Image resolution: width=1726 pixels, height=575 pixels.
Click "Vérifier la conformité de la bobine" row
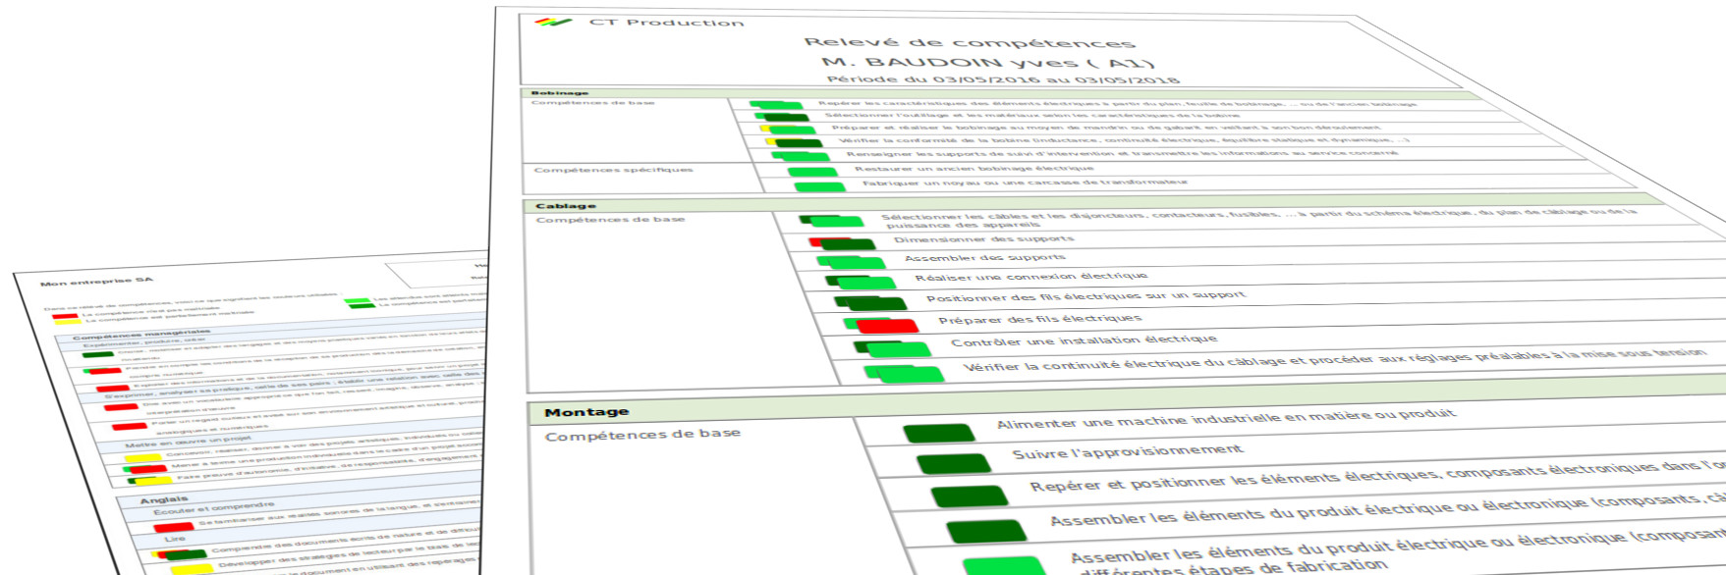1125,140
